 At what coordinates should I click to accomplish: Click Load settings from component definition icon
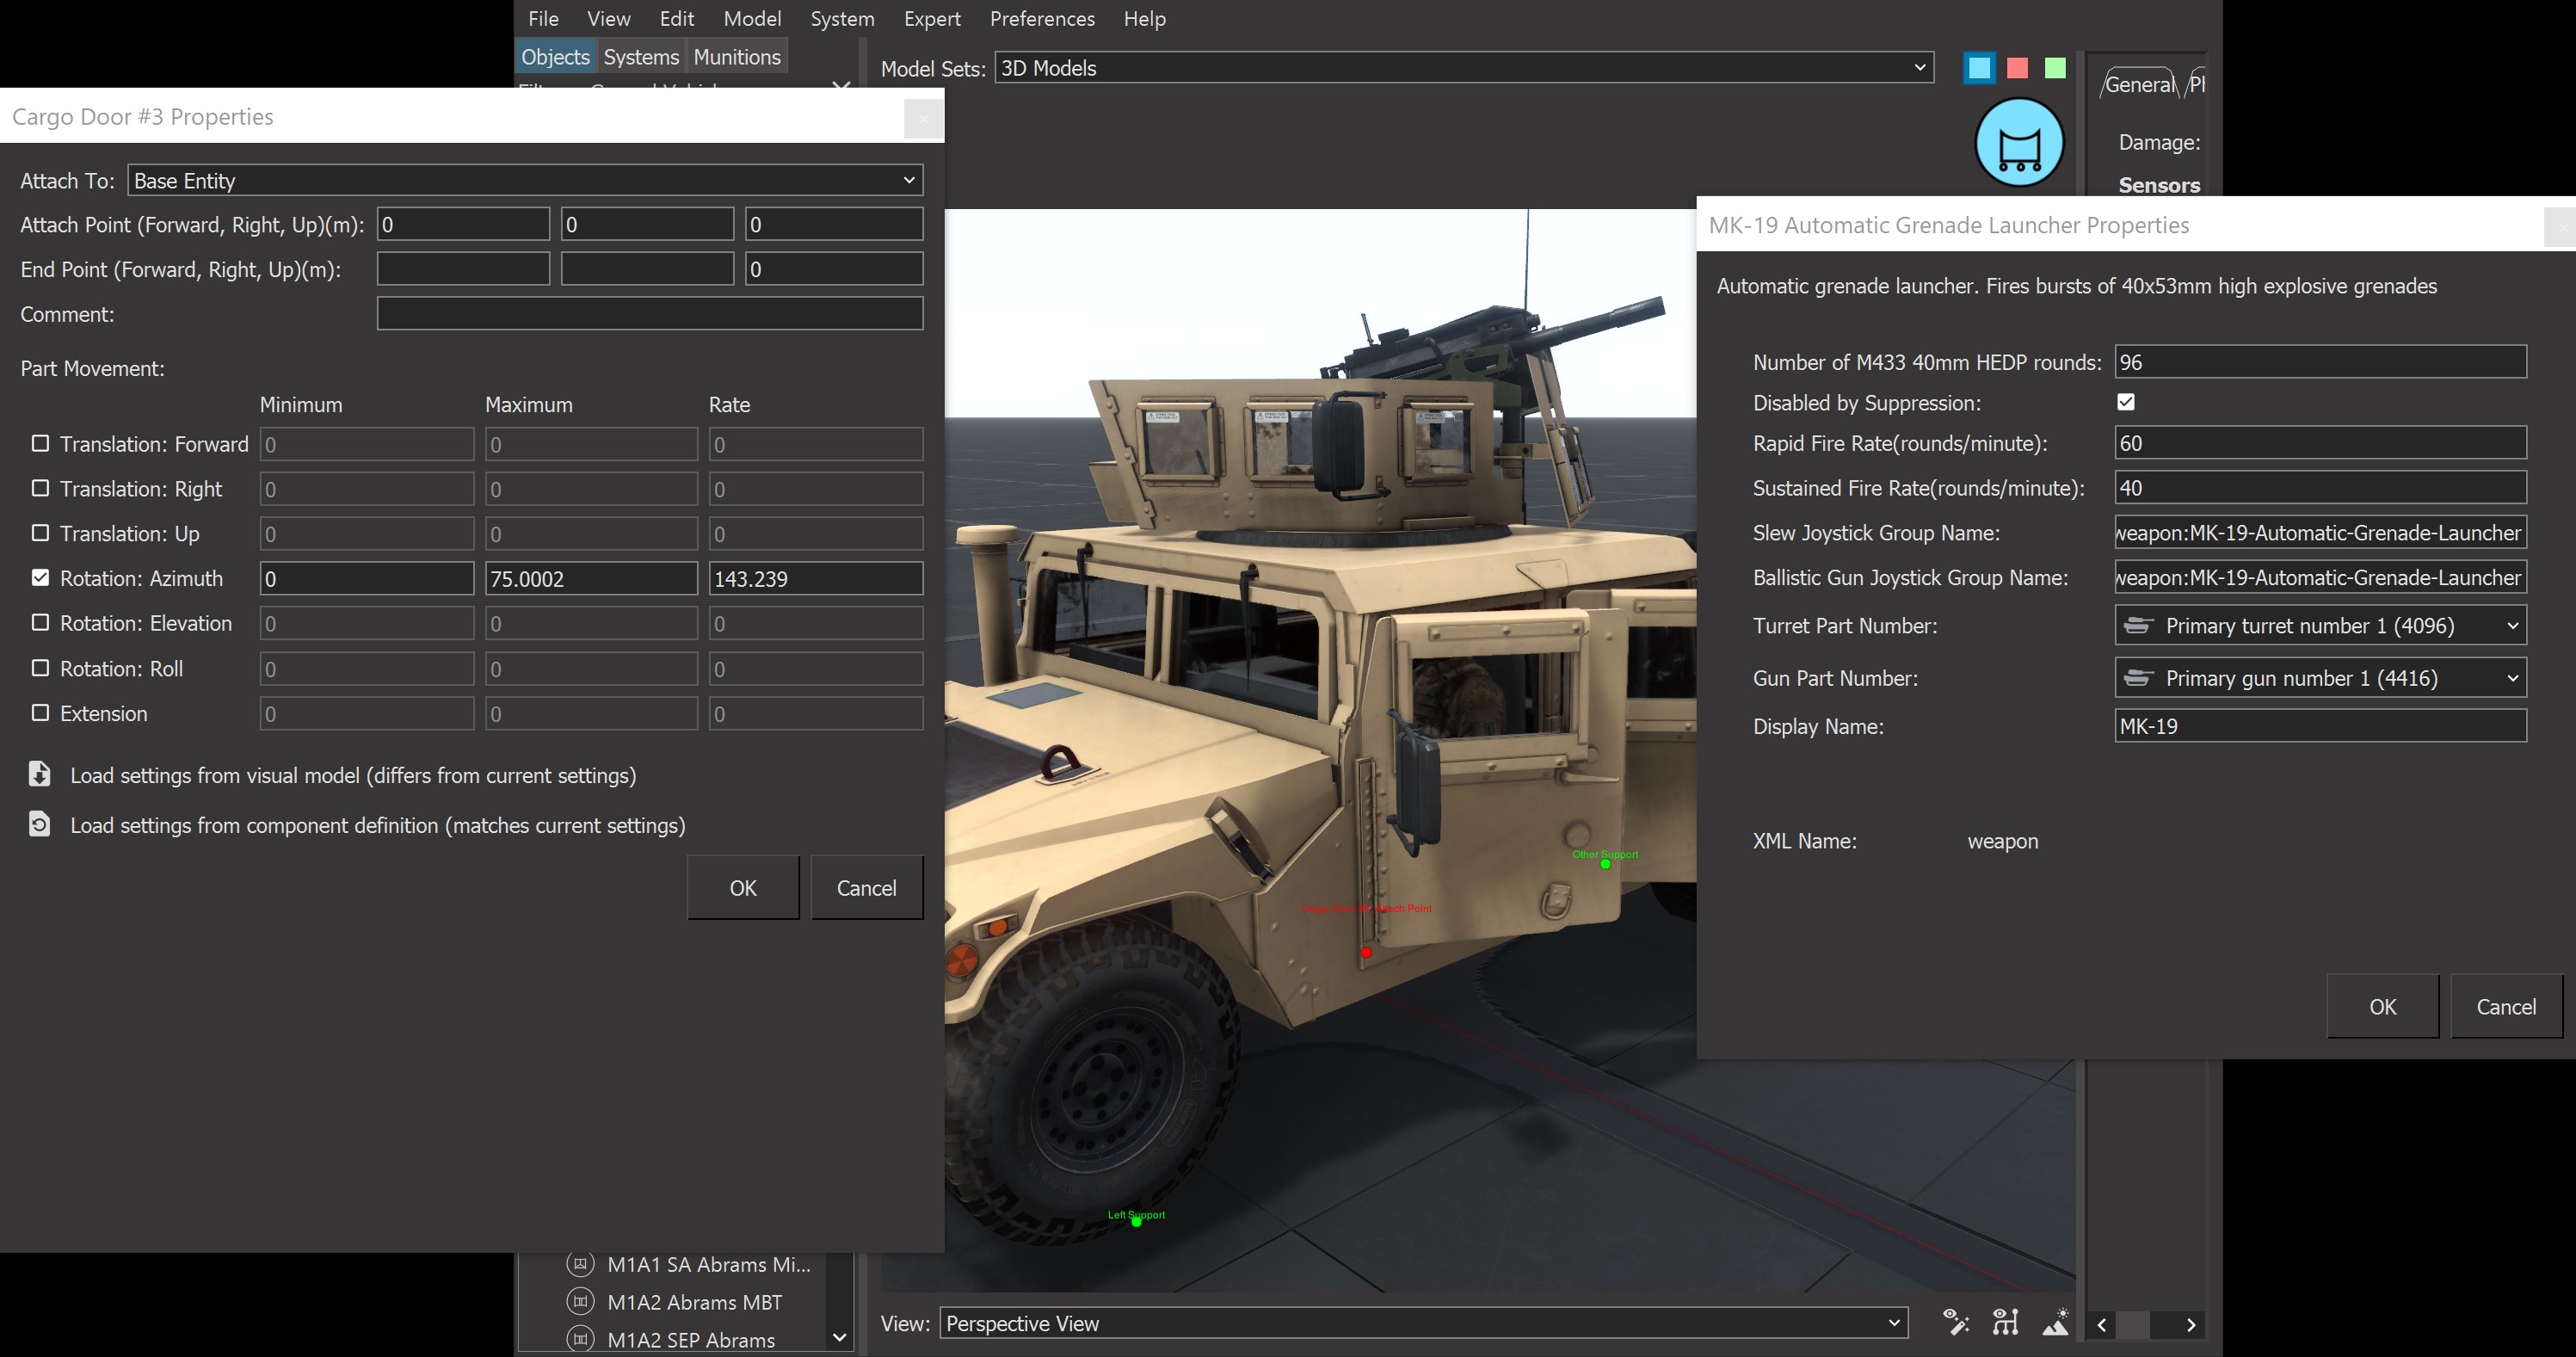(38, 825)
